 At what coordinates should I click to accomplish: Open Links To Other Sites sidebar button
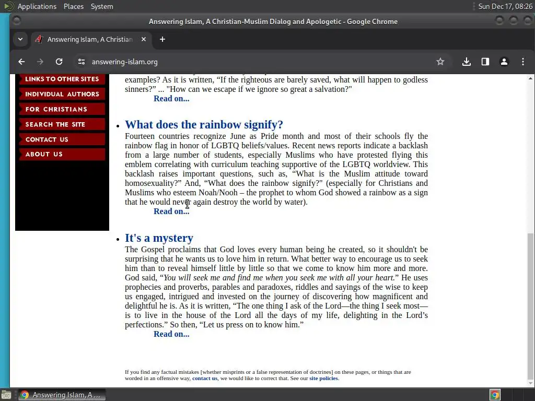point(62,79)
